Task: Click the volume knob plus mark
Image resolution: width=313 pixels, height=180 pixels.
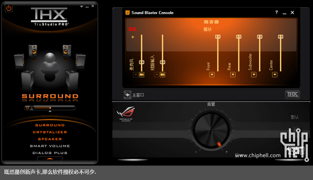Action: point(227,152)
